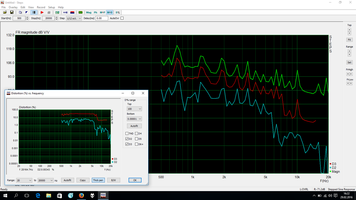Open the File menu
The height and width of the screenshot is (200, 356).
(x=4, y=7)
